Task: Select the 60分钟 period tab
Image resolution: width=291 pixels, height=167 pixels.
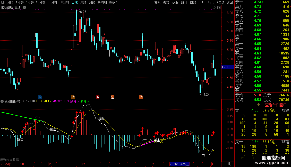Action: 64,2
